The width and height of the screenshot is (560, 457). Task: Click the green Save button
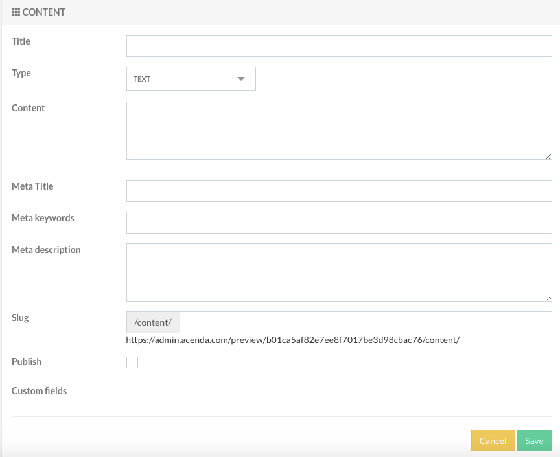coord(534,441)
